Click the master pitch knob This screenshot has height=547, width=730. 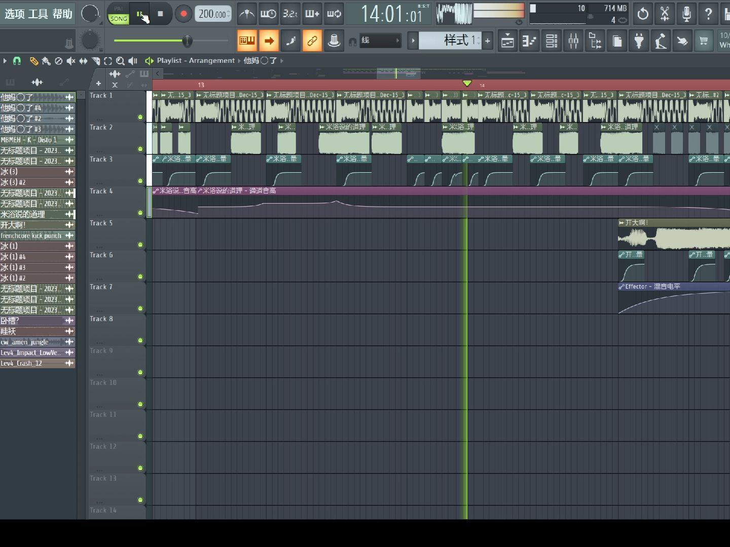(x=90, y=41)
